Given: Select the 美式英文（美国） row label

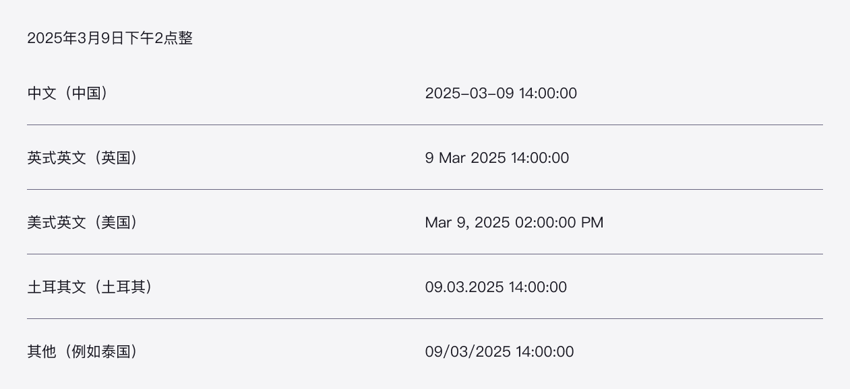Looking at the screenshot, I should coord(83,222).
